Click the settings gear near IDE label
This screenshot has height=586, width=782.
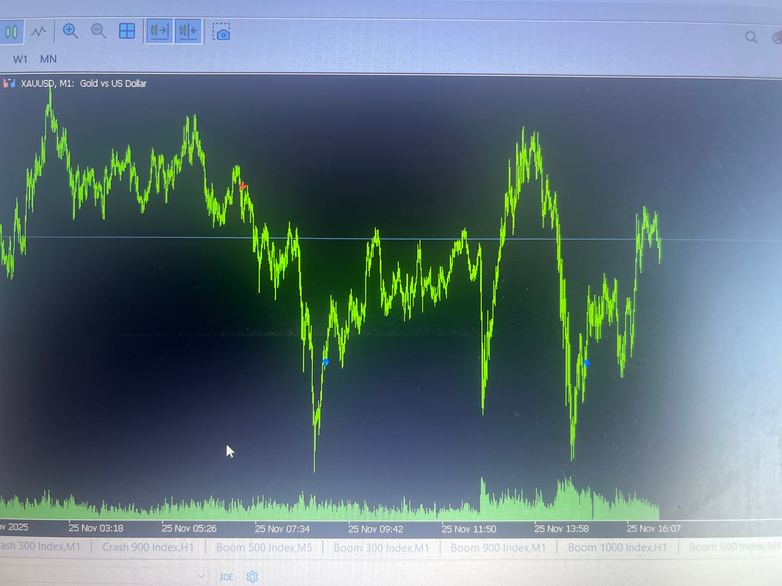coord(252,577)
